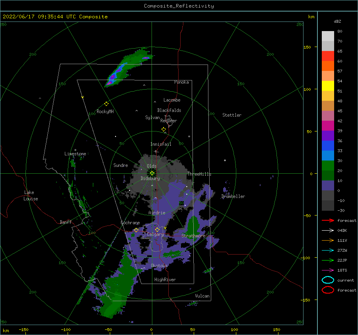Click the red 65 dBZ color swatch
Image resolution: width=358 pixels, height=335 pixels.
[328, 56]
